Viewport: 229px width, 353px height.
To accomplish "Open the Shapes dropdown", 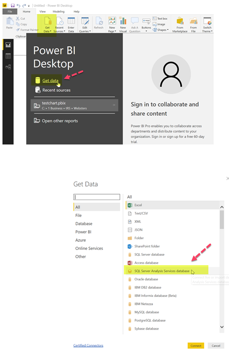I will tap(161, 30).
